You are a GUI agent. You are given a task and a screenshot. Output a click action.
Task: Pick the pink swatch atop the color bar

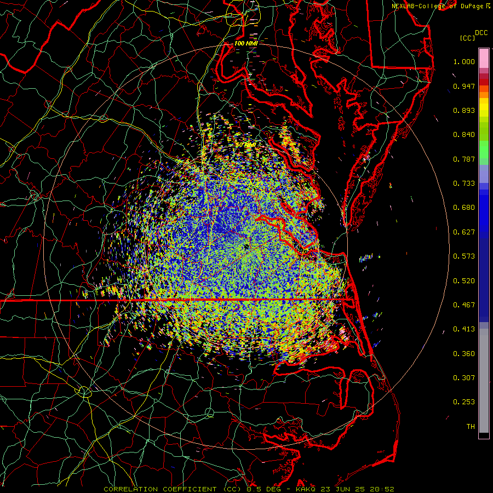pyautogui.click(x=484, y=58)
